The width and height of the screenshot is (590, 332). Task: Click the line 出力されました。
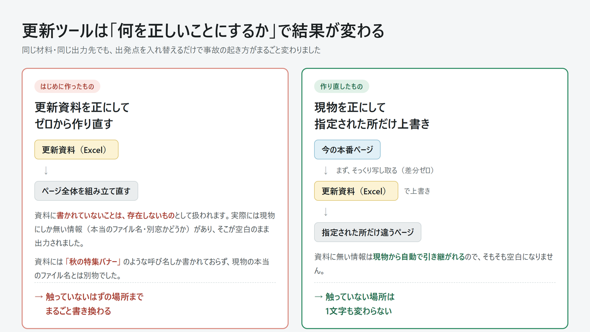[x=59, y=243]
